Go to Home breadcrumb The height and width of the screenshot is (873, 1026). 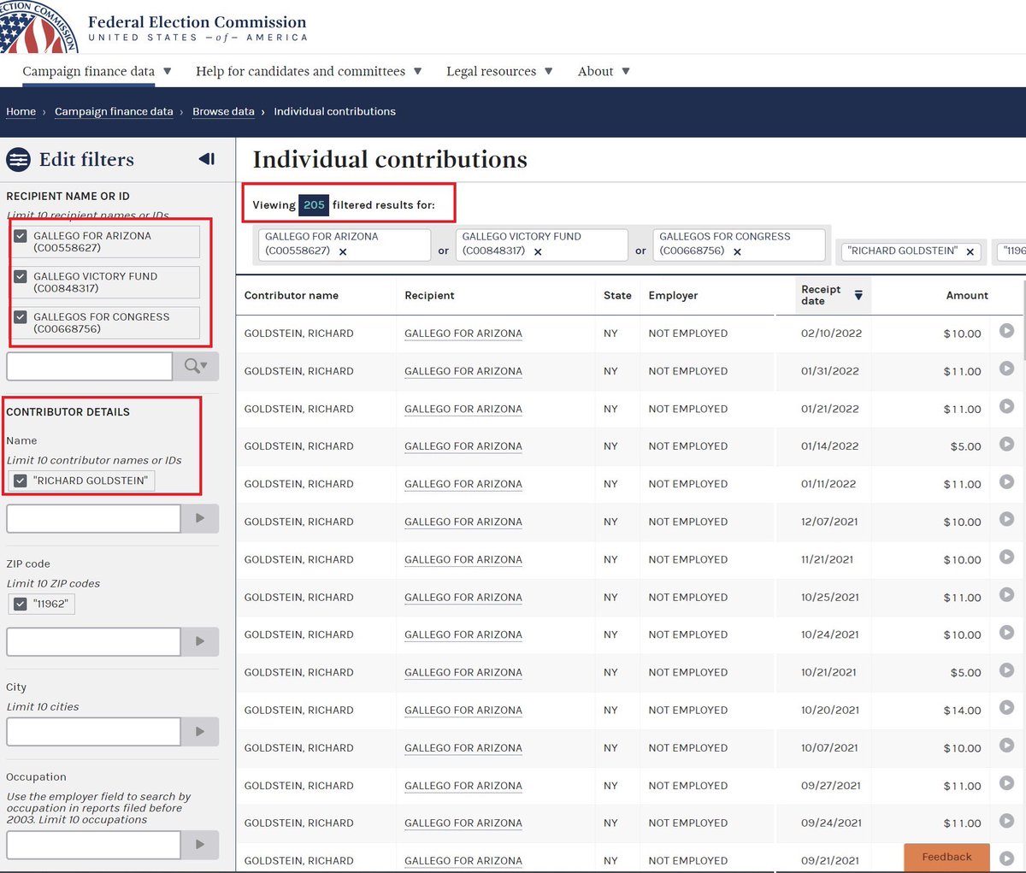coord(21,111)
